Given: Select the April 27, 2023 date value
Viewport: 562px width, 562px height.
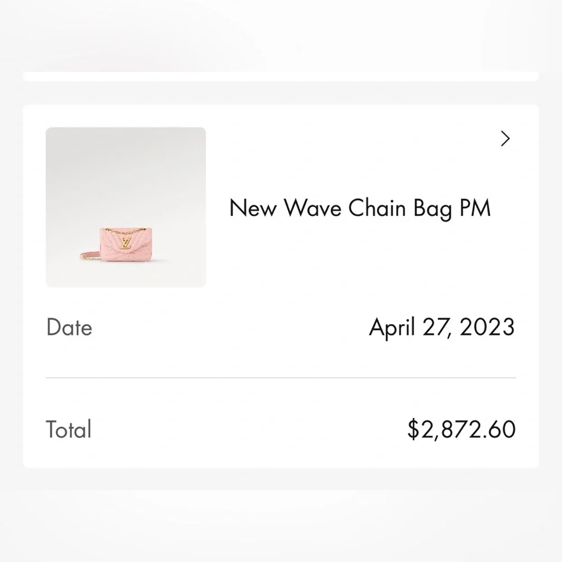Looking at the screenshot, I should pos(441,327).
